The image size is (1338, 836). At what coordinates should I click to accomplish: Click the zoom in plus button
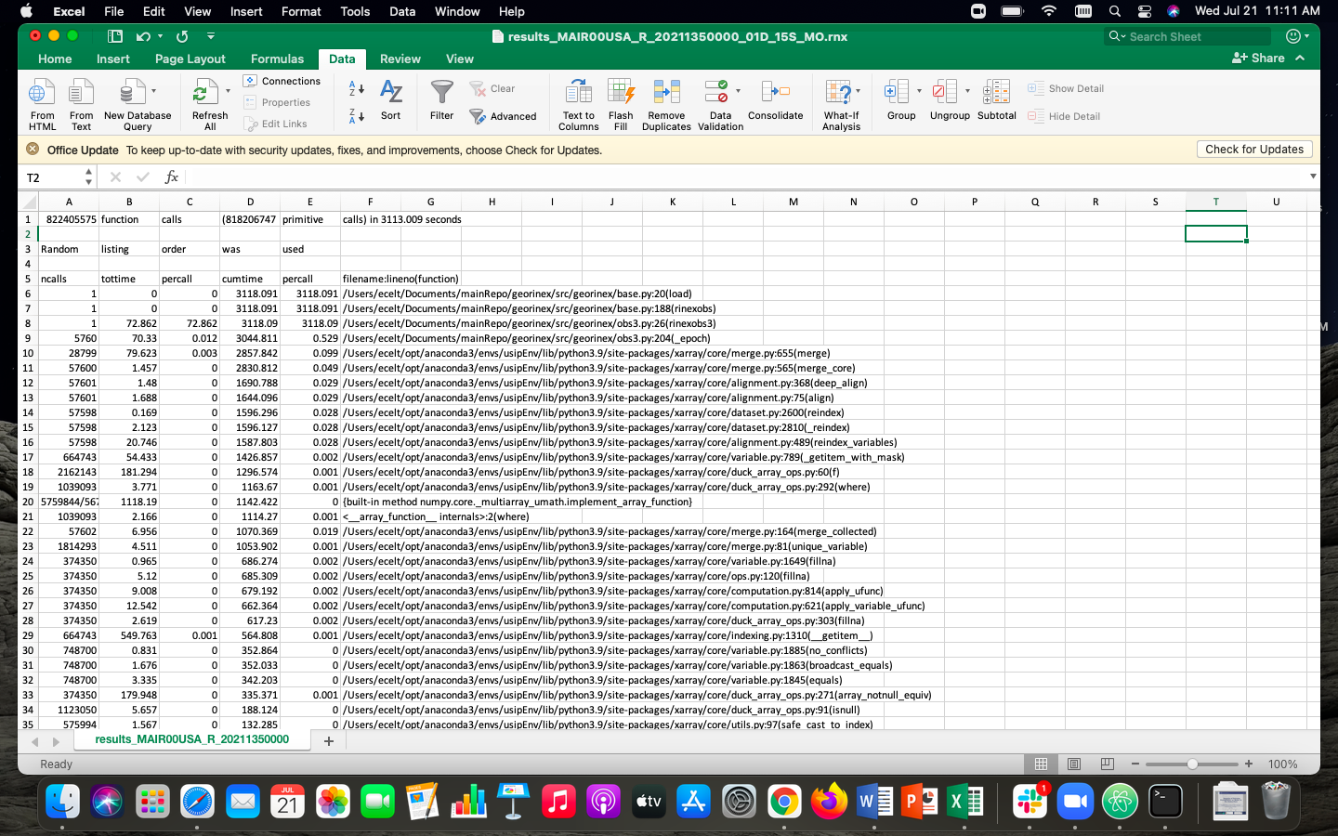click(x=1249, y=764)
